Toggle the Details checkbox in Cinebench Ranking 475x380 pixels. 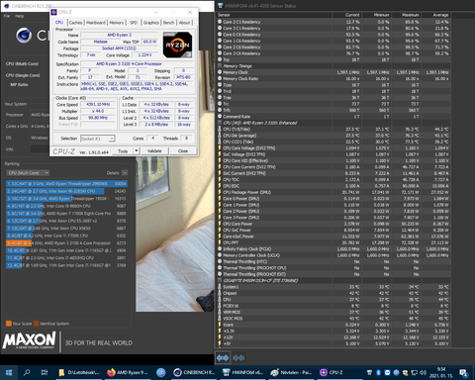(125, 173)
